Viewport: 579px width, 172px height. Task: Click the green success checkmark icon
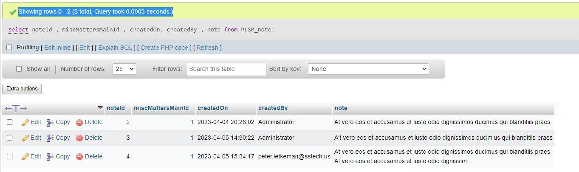[x=13, y=12]
